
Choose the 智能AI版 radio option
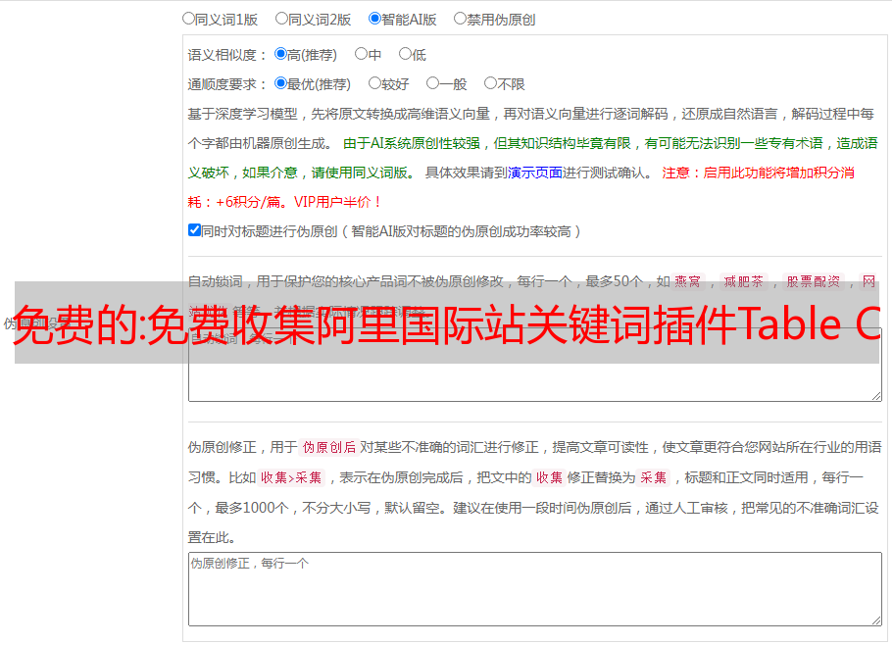[374, 19]
